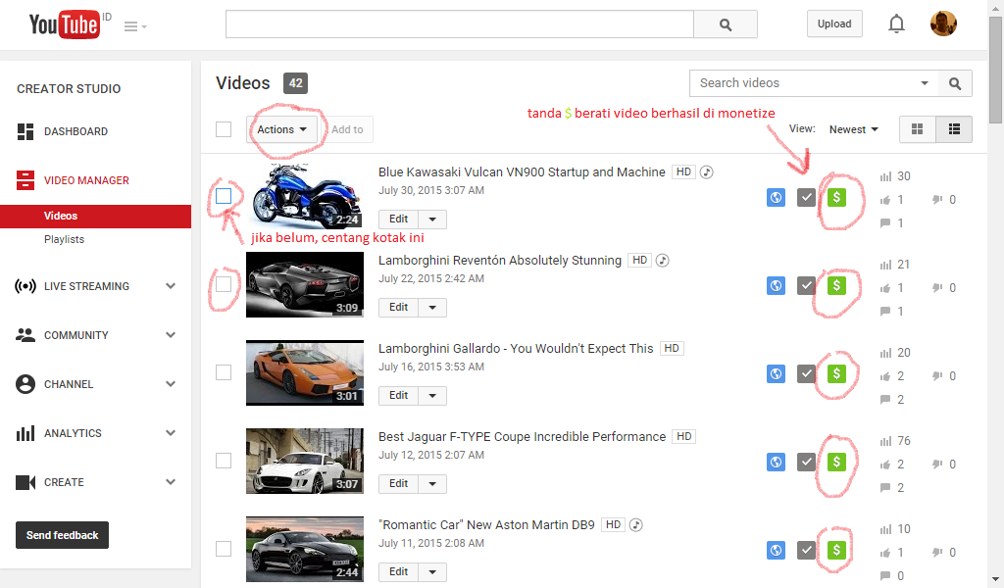Open the orange Lamborghini Gallardo thumbnail
Screen dimensions: 1004x588
click(305, 373)
